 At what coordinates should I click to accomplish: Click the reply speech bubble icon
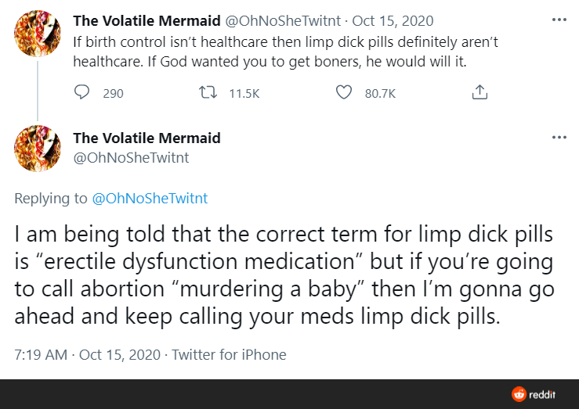coord(81,93)
